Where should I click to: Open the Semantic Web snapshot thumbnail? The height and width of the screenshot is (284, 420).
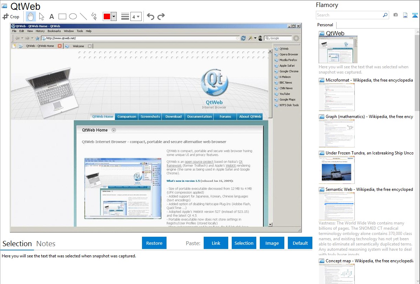point(337,206)
